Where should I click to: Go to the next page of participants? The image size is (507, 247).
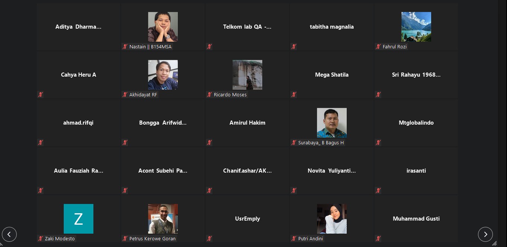point(485,234)
